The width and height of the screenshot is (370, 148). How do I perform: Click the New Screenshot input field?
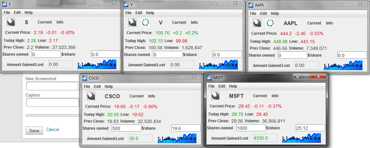click(x=53, y=86)
